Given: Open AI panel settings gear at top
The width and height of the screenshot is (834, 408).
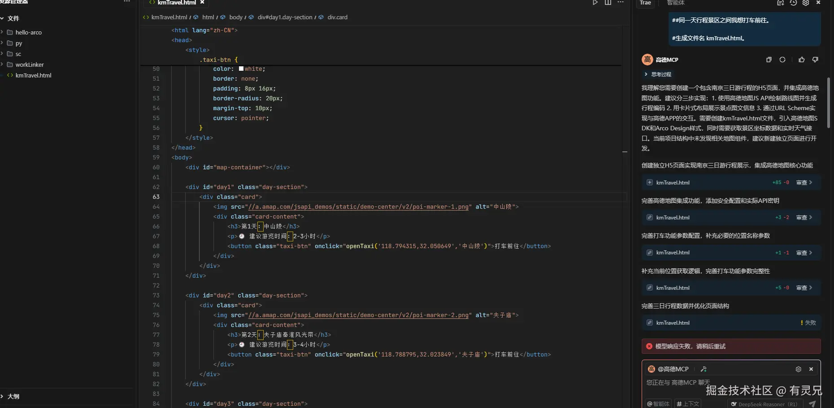Looking at the screenshot, I should point(806,3).
